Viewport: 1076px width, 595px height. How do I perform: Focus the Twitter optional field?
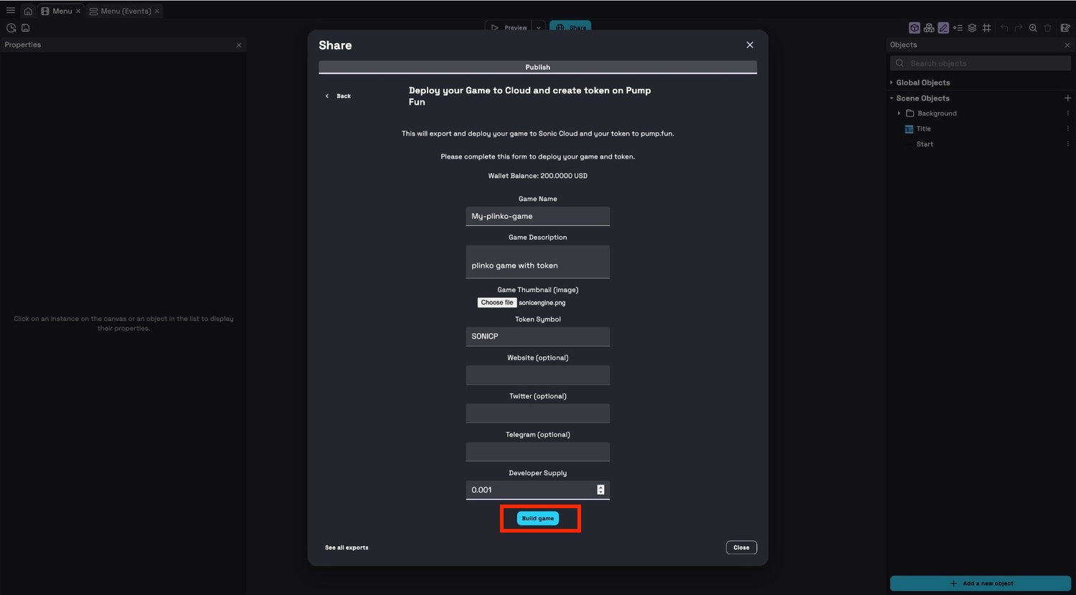point(538,413)
